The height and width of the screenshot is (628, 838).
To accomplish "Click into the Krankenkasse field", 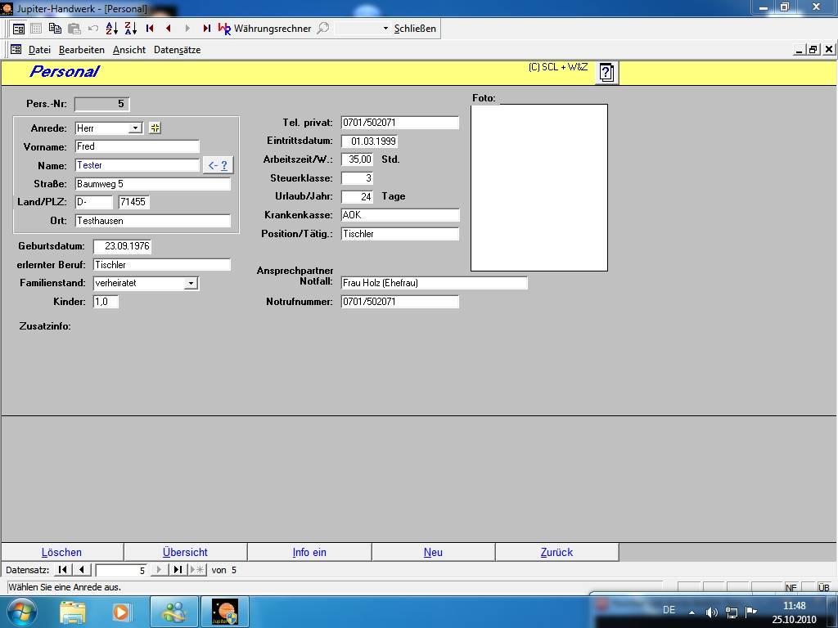I will pos(399,215).
